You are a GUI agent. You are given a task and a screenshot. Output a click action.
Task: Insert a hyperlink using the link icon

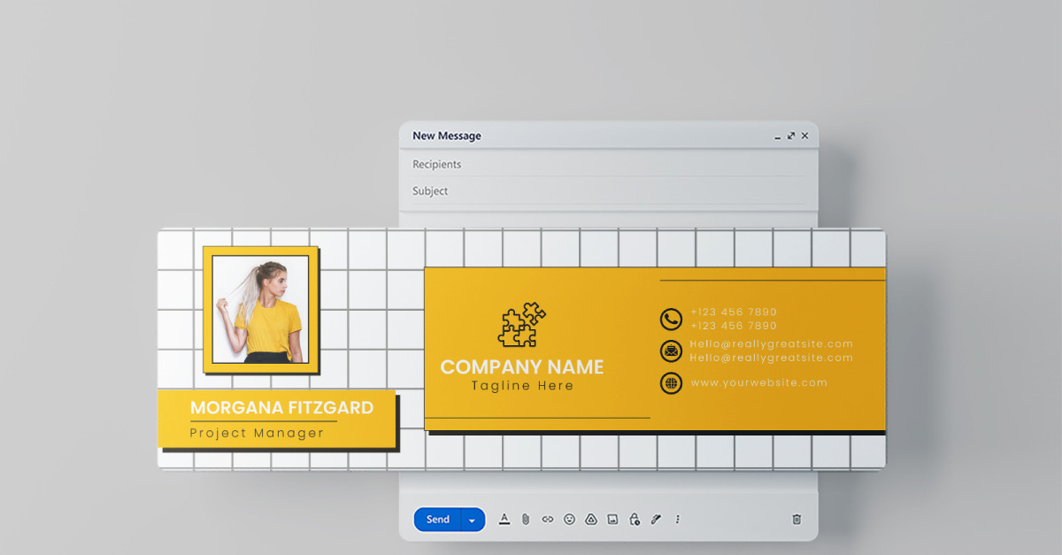[548, 520]
